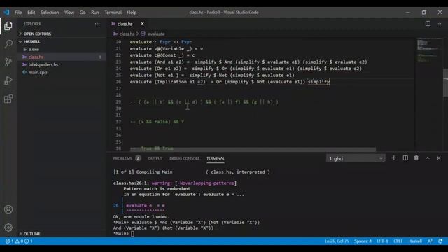Click errors and warnings status bar indicator
448x252 pixels.
point(19,241)
